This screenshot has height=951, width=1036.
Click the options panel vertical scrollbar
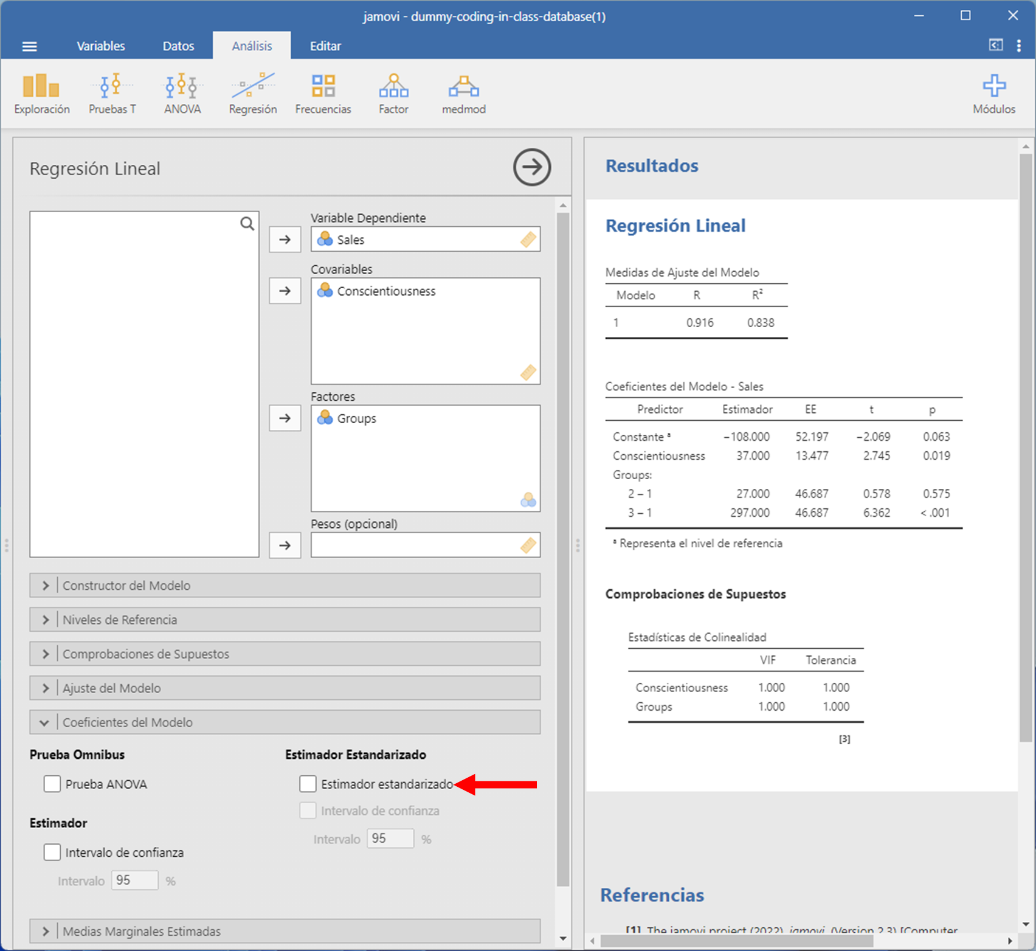pyautogui.click(x=563, y=547)
